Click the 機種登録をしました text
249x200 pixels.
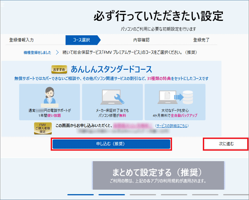(38, 52)
